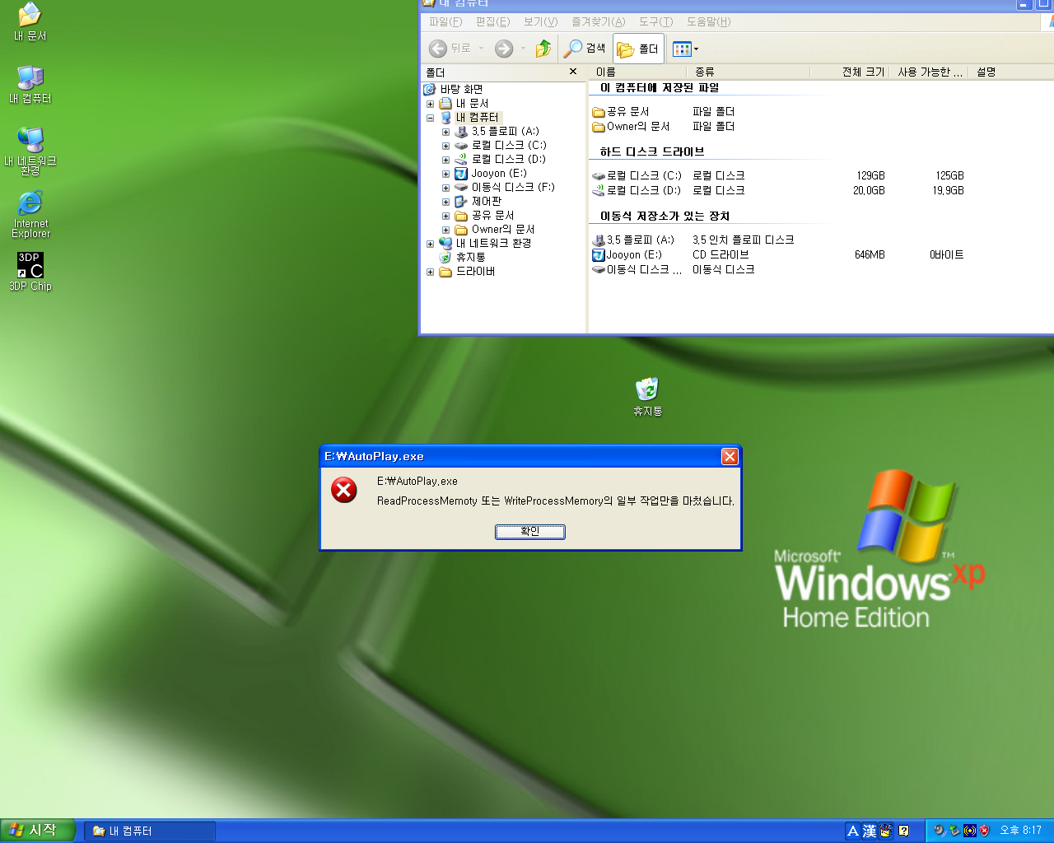1054x843 pixels.
Task: Click the red security shield tray icon
Action: (x=985, y=831)
